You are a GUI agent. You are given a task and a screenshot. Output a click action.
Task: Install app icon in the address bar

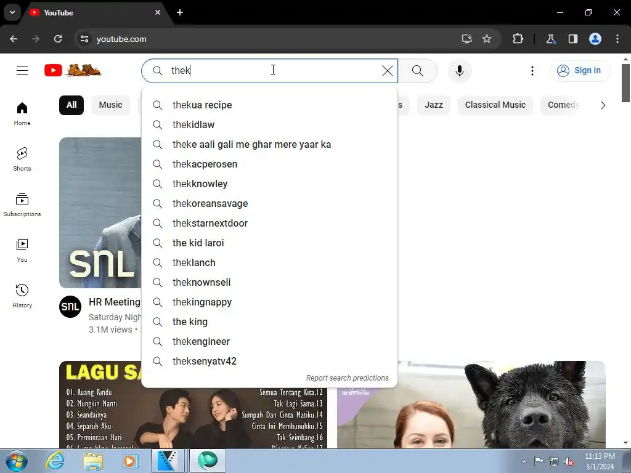click(467, 39)
